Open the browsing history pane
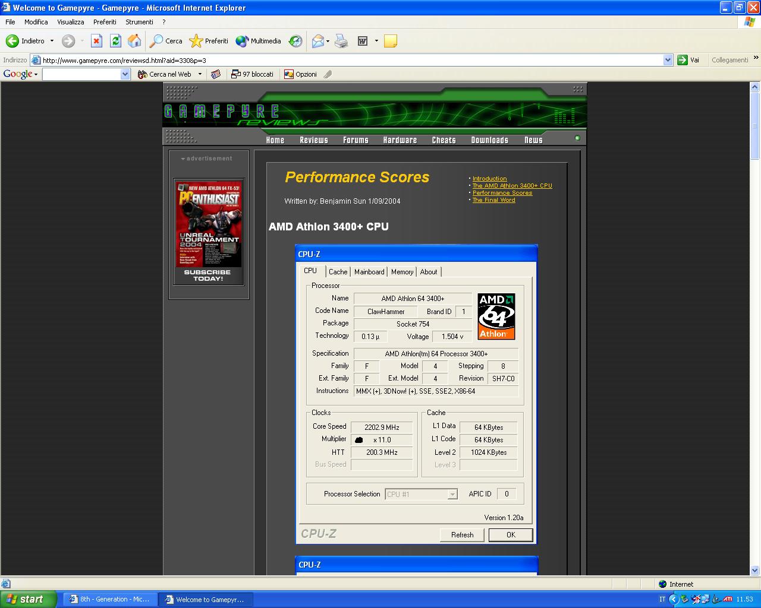This screenshot has height=608, width=761. (295, 41)
